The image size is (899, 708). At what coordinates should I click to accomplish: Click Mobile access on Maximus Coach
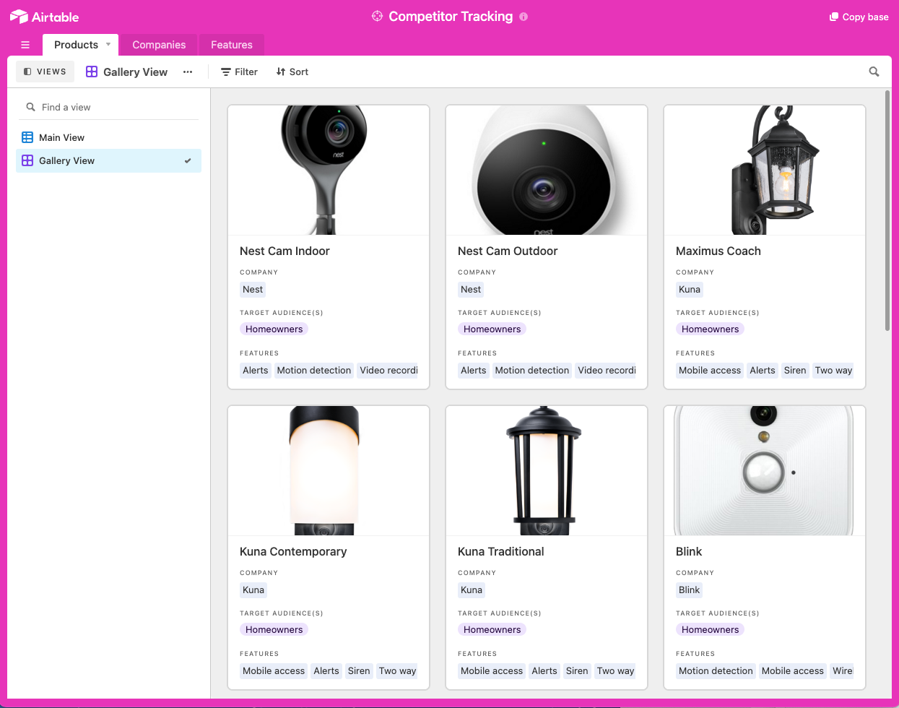click(710, 370)
